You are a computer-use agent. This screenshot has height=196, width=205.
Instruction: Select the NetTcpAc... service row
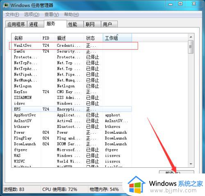click(72, 68)
